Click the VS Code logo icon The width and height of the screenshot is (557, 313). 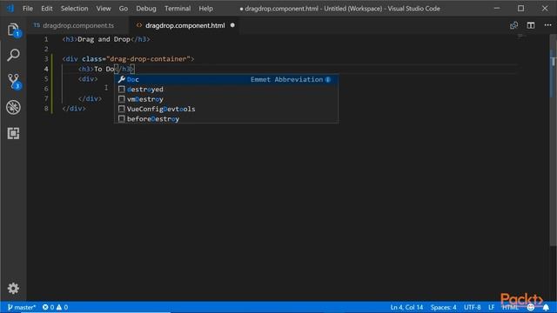tap(10, 8)
